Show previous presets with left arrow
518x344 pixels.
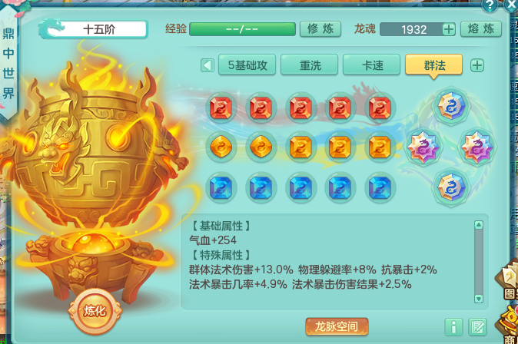click(x=208, y=65)
